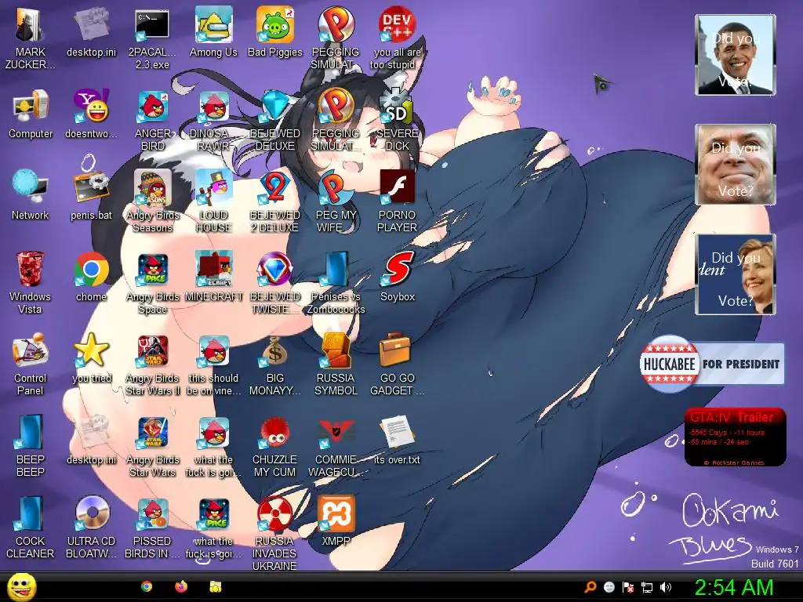Open the network tray icon

647,587
